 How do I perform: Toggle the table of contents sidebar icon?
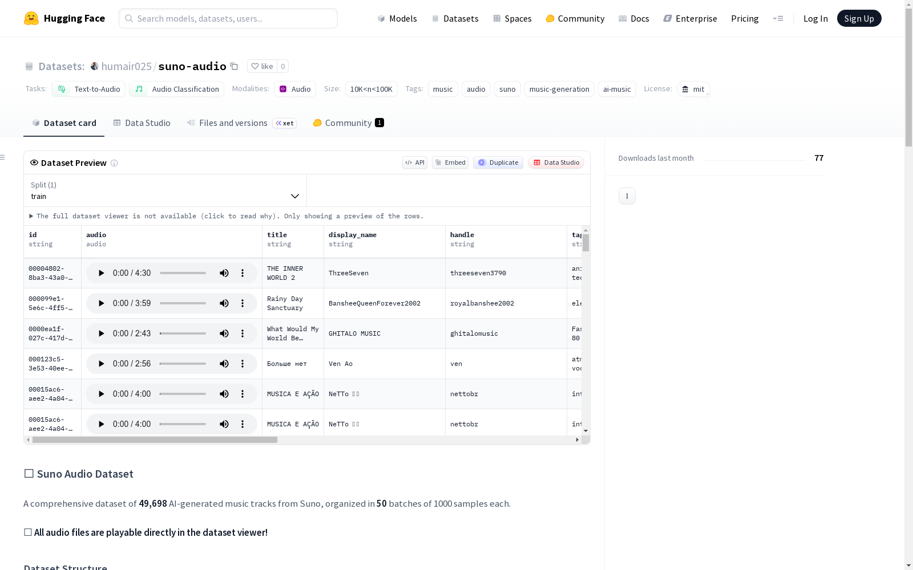3,157
